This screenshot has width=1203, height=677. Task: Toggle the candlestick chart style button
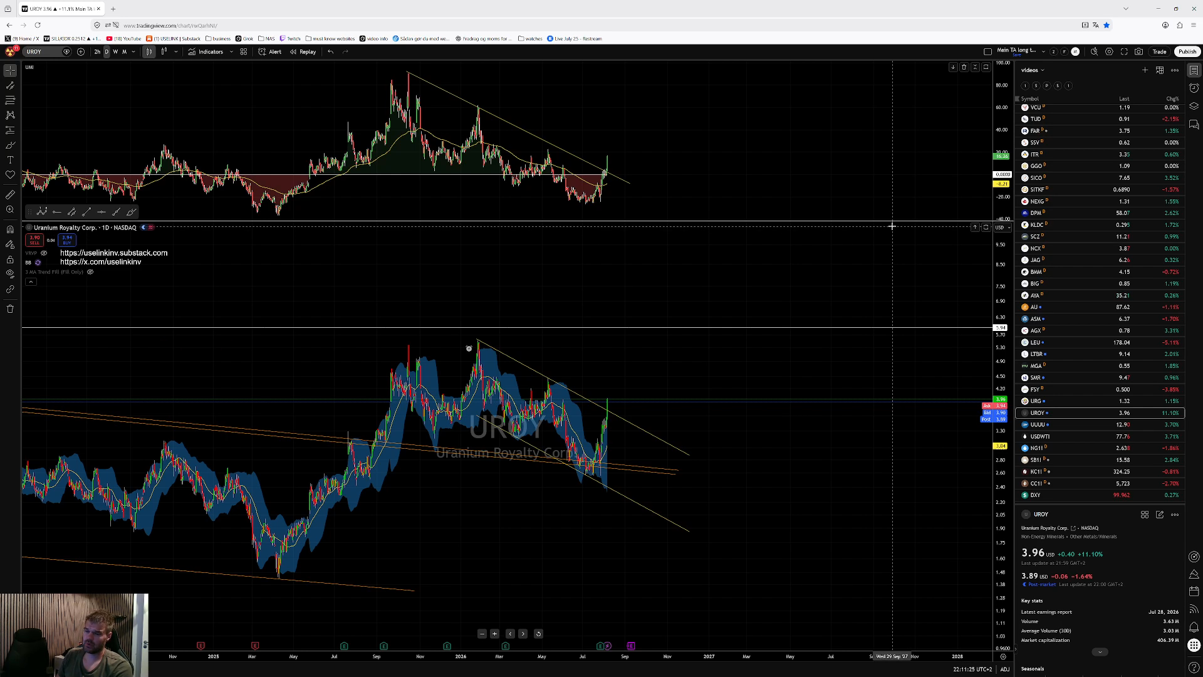(x=149, y=52)
